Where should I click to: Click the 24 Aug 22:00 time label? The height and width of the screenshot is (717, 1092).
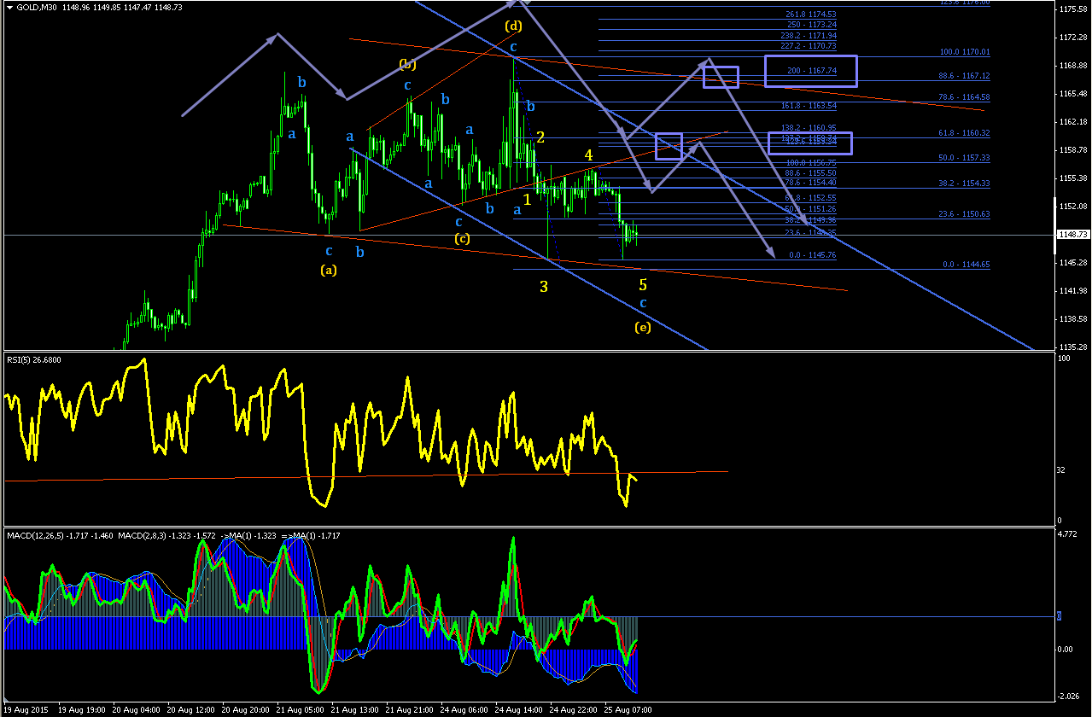point(574,709)
